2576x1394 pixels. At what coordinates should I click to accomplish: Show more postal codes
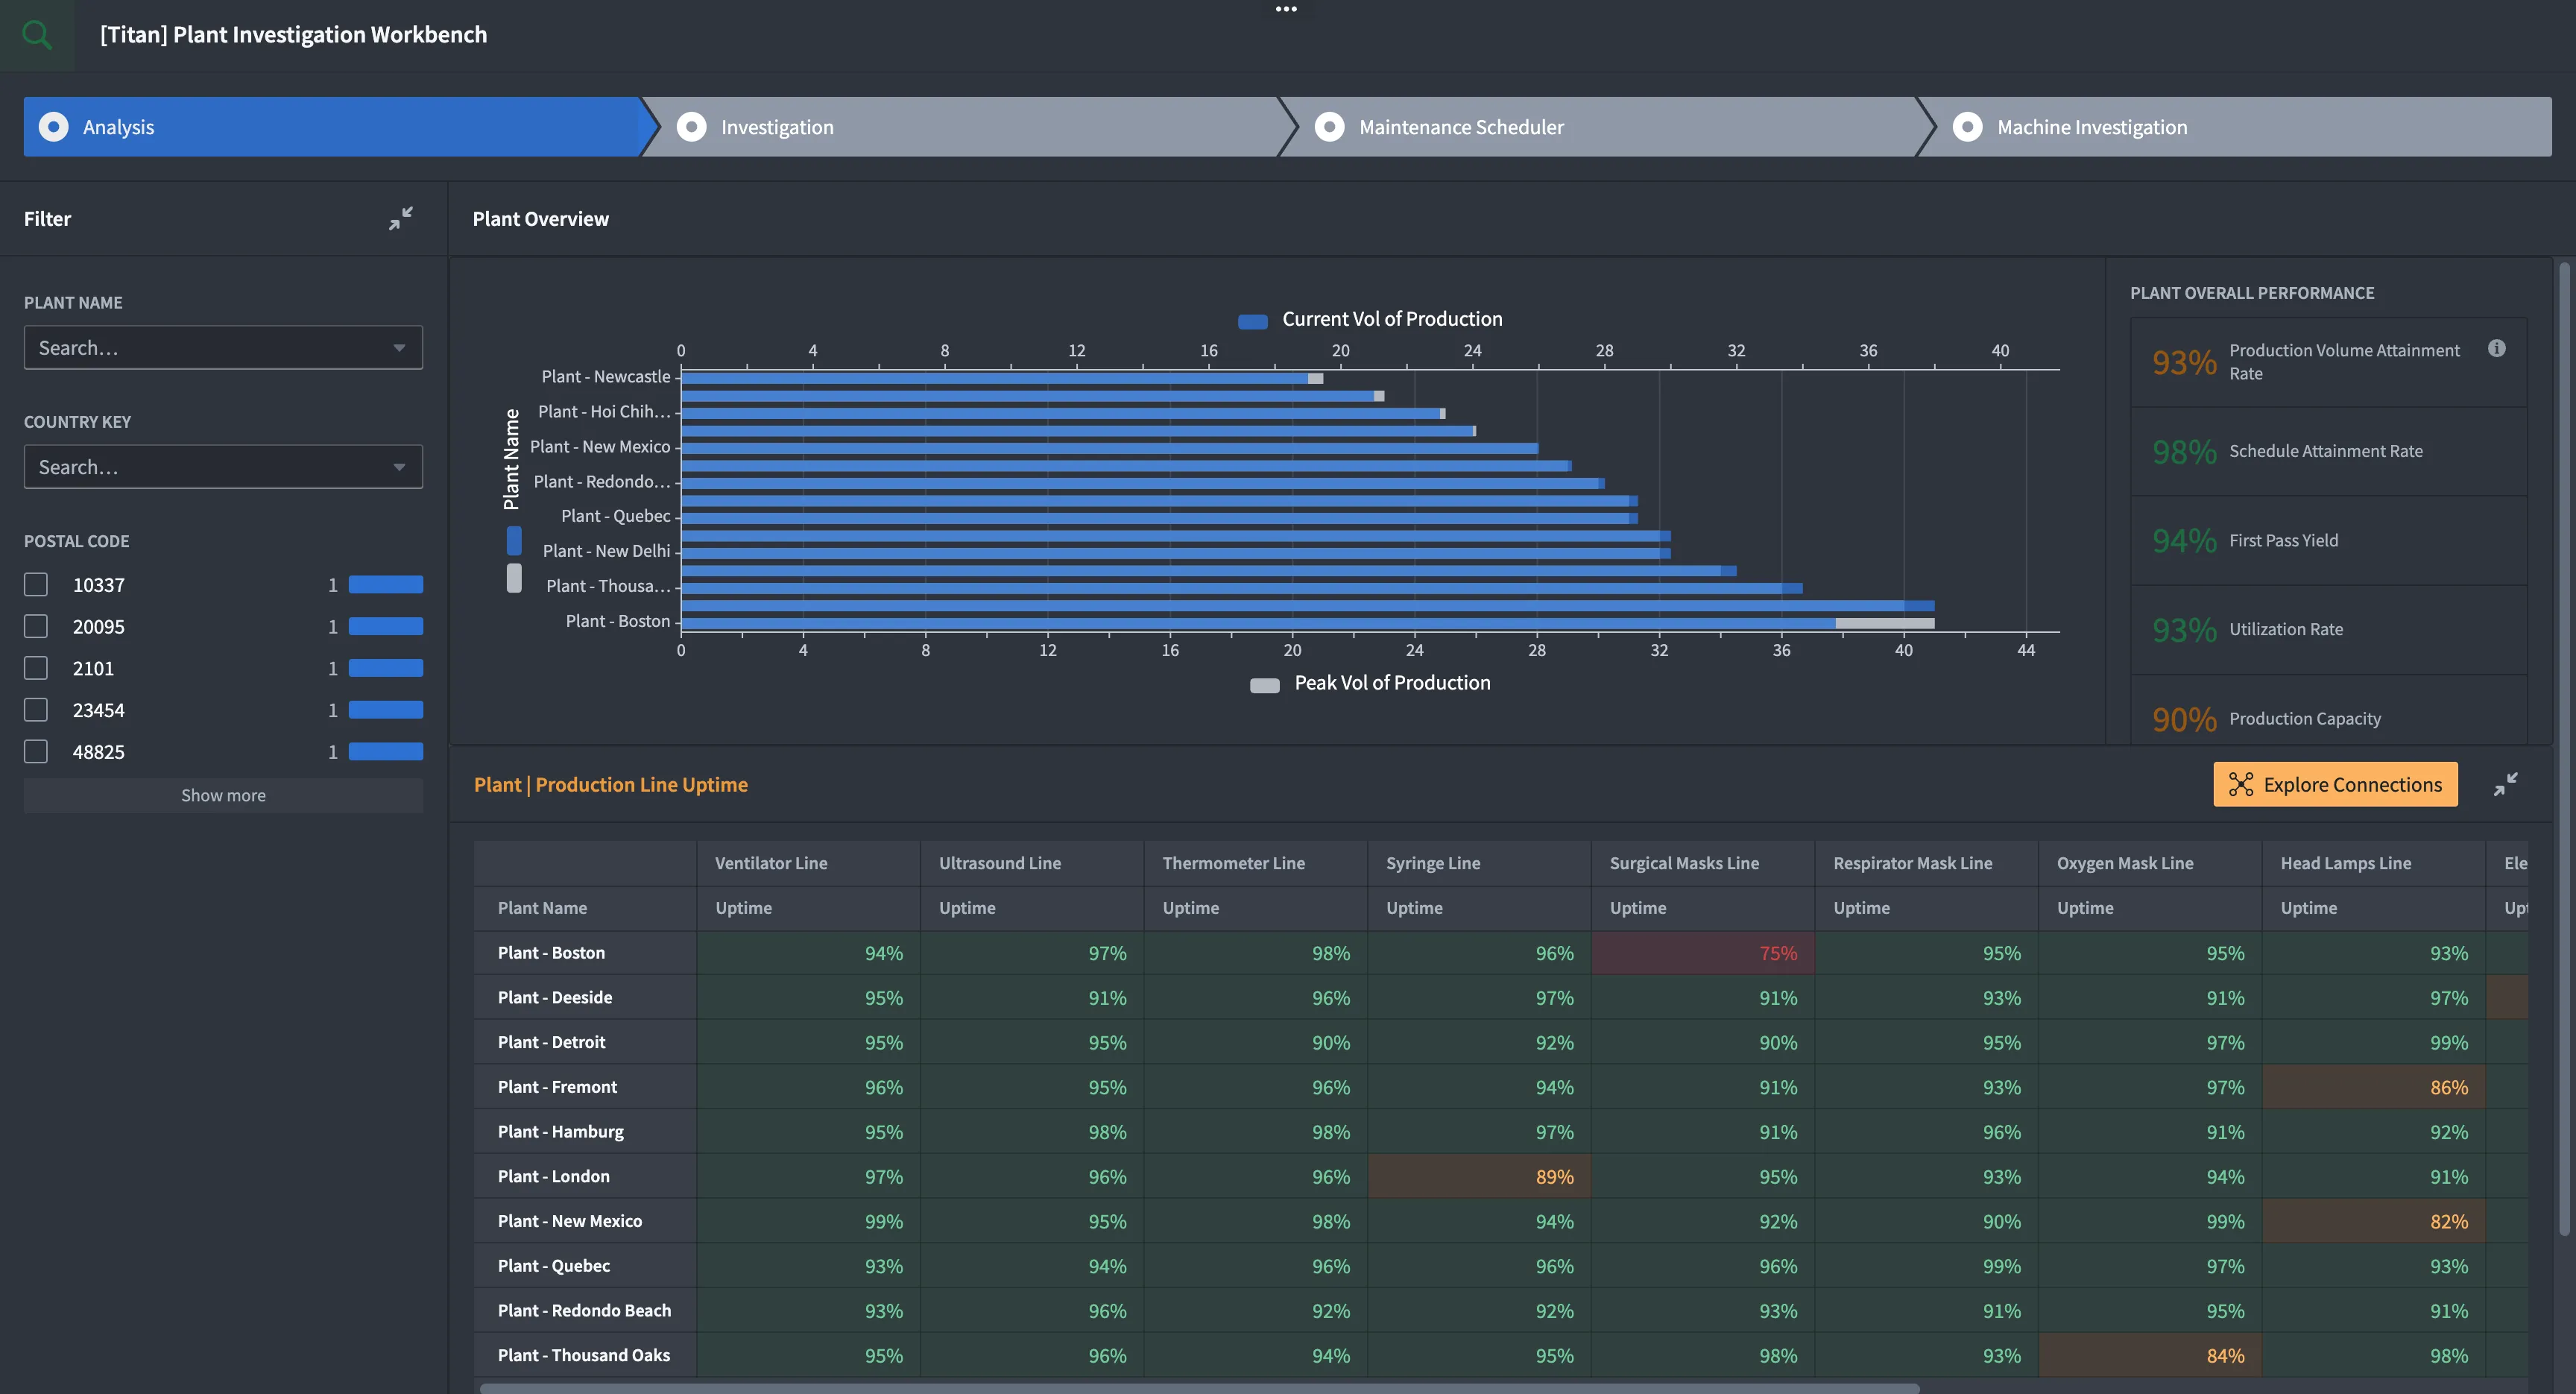[223, 796]
